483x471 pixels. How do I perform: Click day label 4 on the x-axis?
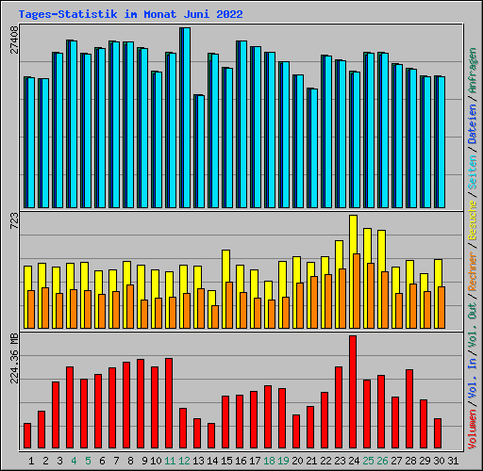[x=74, y=461]
